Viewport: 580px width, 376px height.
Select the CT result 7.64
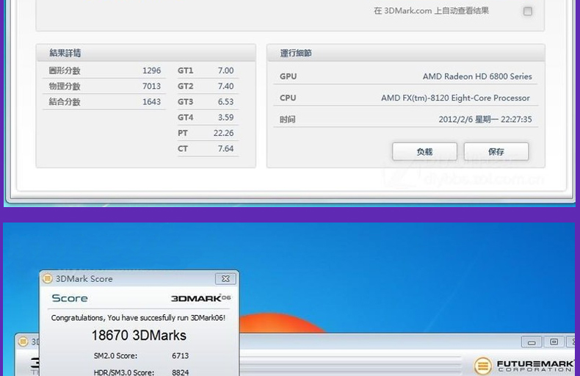pos(225,148)
